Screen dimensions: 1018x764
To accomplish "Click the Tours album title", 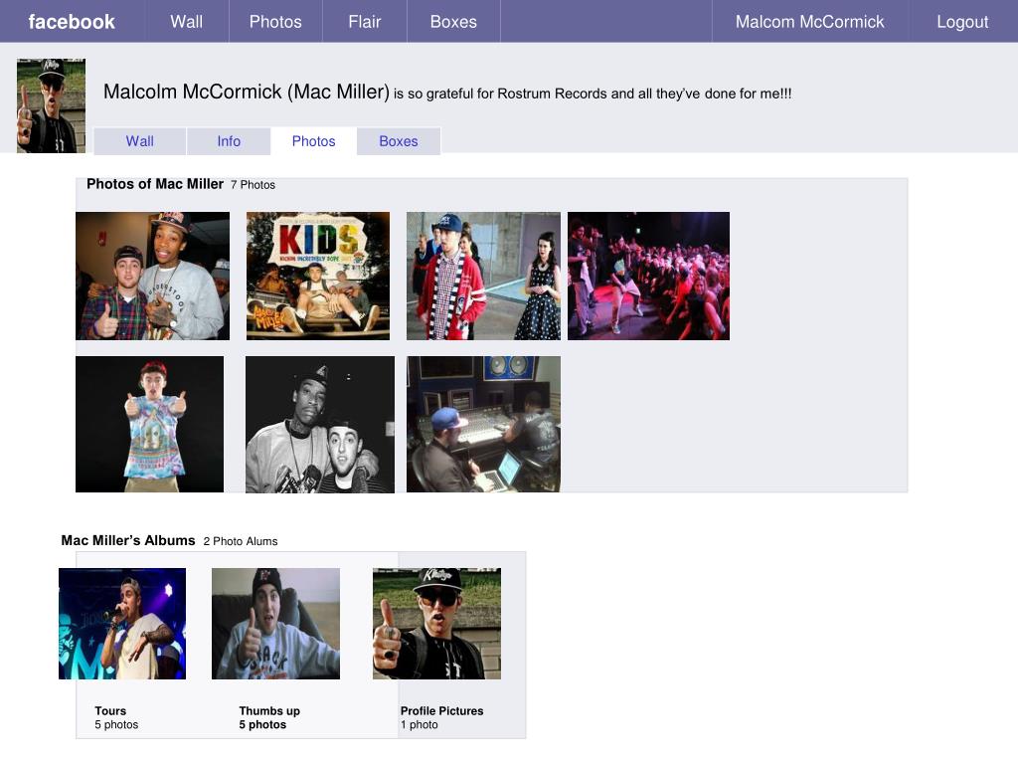I will coord(110,710).
